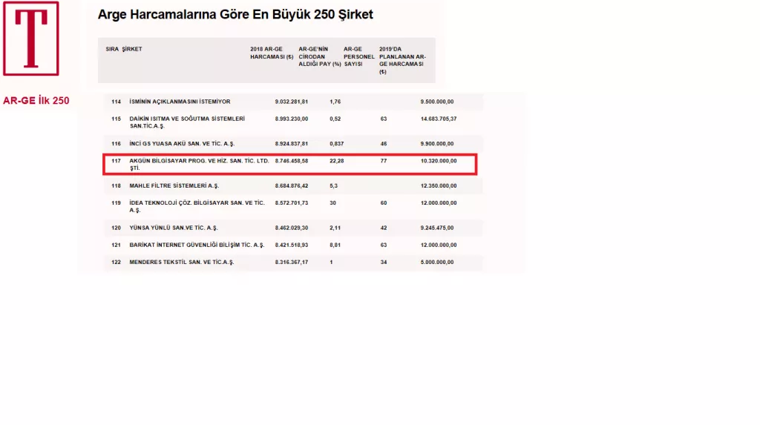Click planned spending 9.900.000,00
The height and width of the screenshot is (425, 760).
tap(437, 144)
